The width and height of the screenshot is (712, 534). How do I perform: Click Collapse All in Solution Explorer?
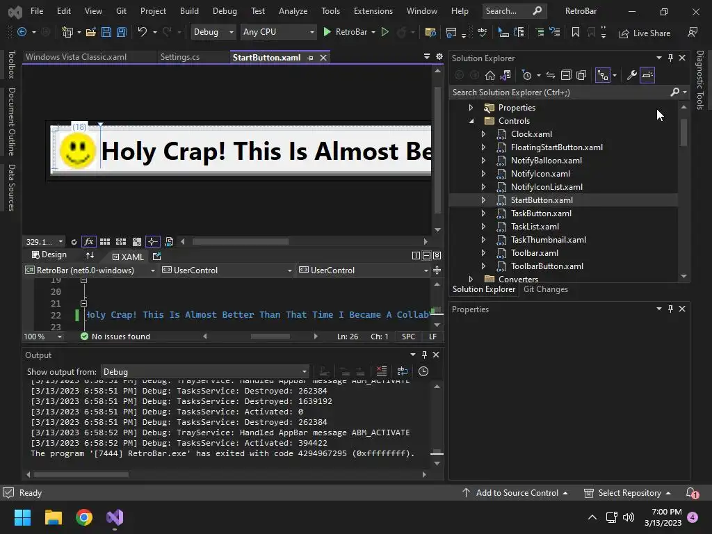[566, 75]
